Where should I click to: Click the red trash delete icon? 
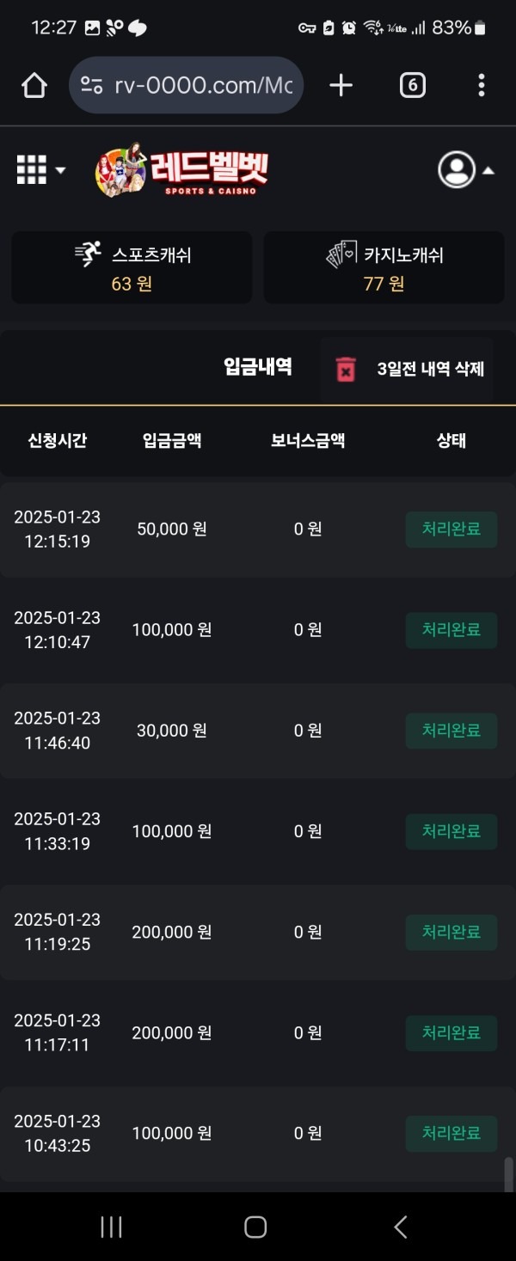[x=344, y=367]
